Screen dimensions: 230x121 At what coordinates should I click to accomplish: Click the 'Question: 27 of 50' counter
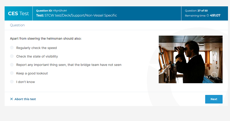click(x=196, y=11)
